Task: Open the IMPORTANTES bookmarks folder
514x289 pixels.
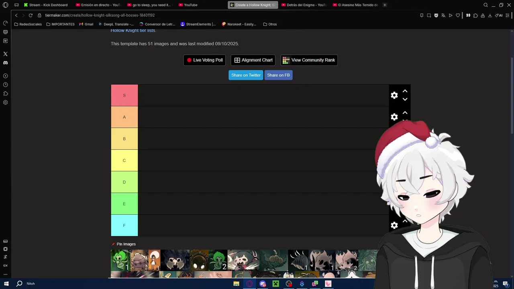Action: pos(60,24)
